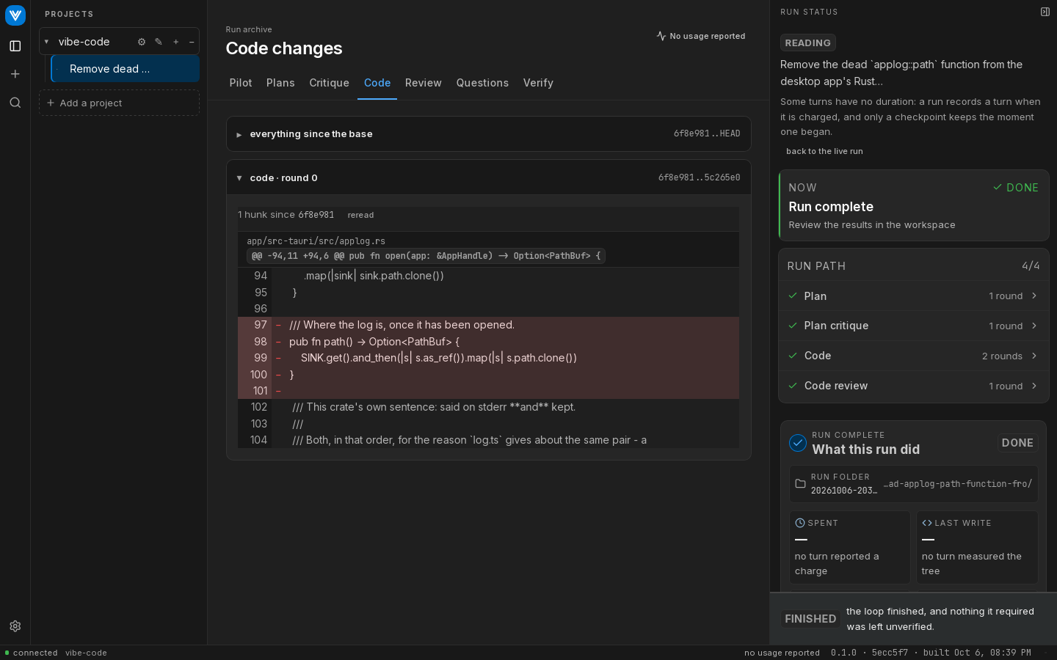Click removed line 98 pub fn path()

(488, 342)
